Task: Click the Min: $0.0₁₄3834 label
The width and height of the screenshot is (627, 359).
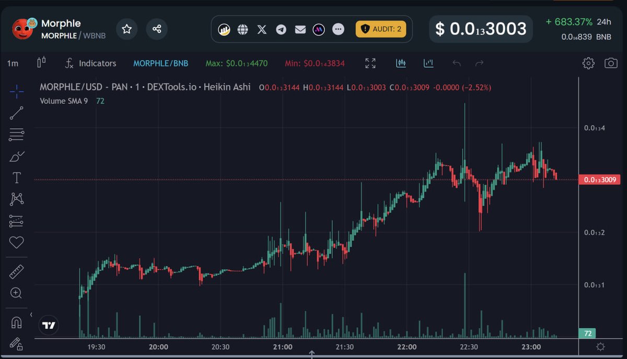Action: pos(316,63)
